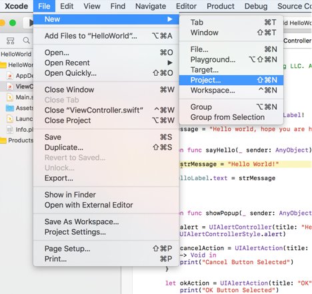Screen dimensions: 312x294
Task: Select Export… menu item
Action: click(106, 178)
